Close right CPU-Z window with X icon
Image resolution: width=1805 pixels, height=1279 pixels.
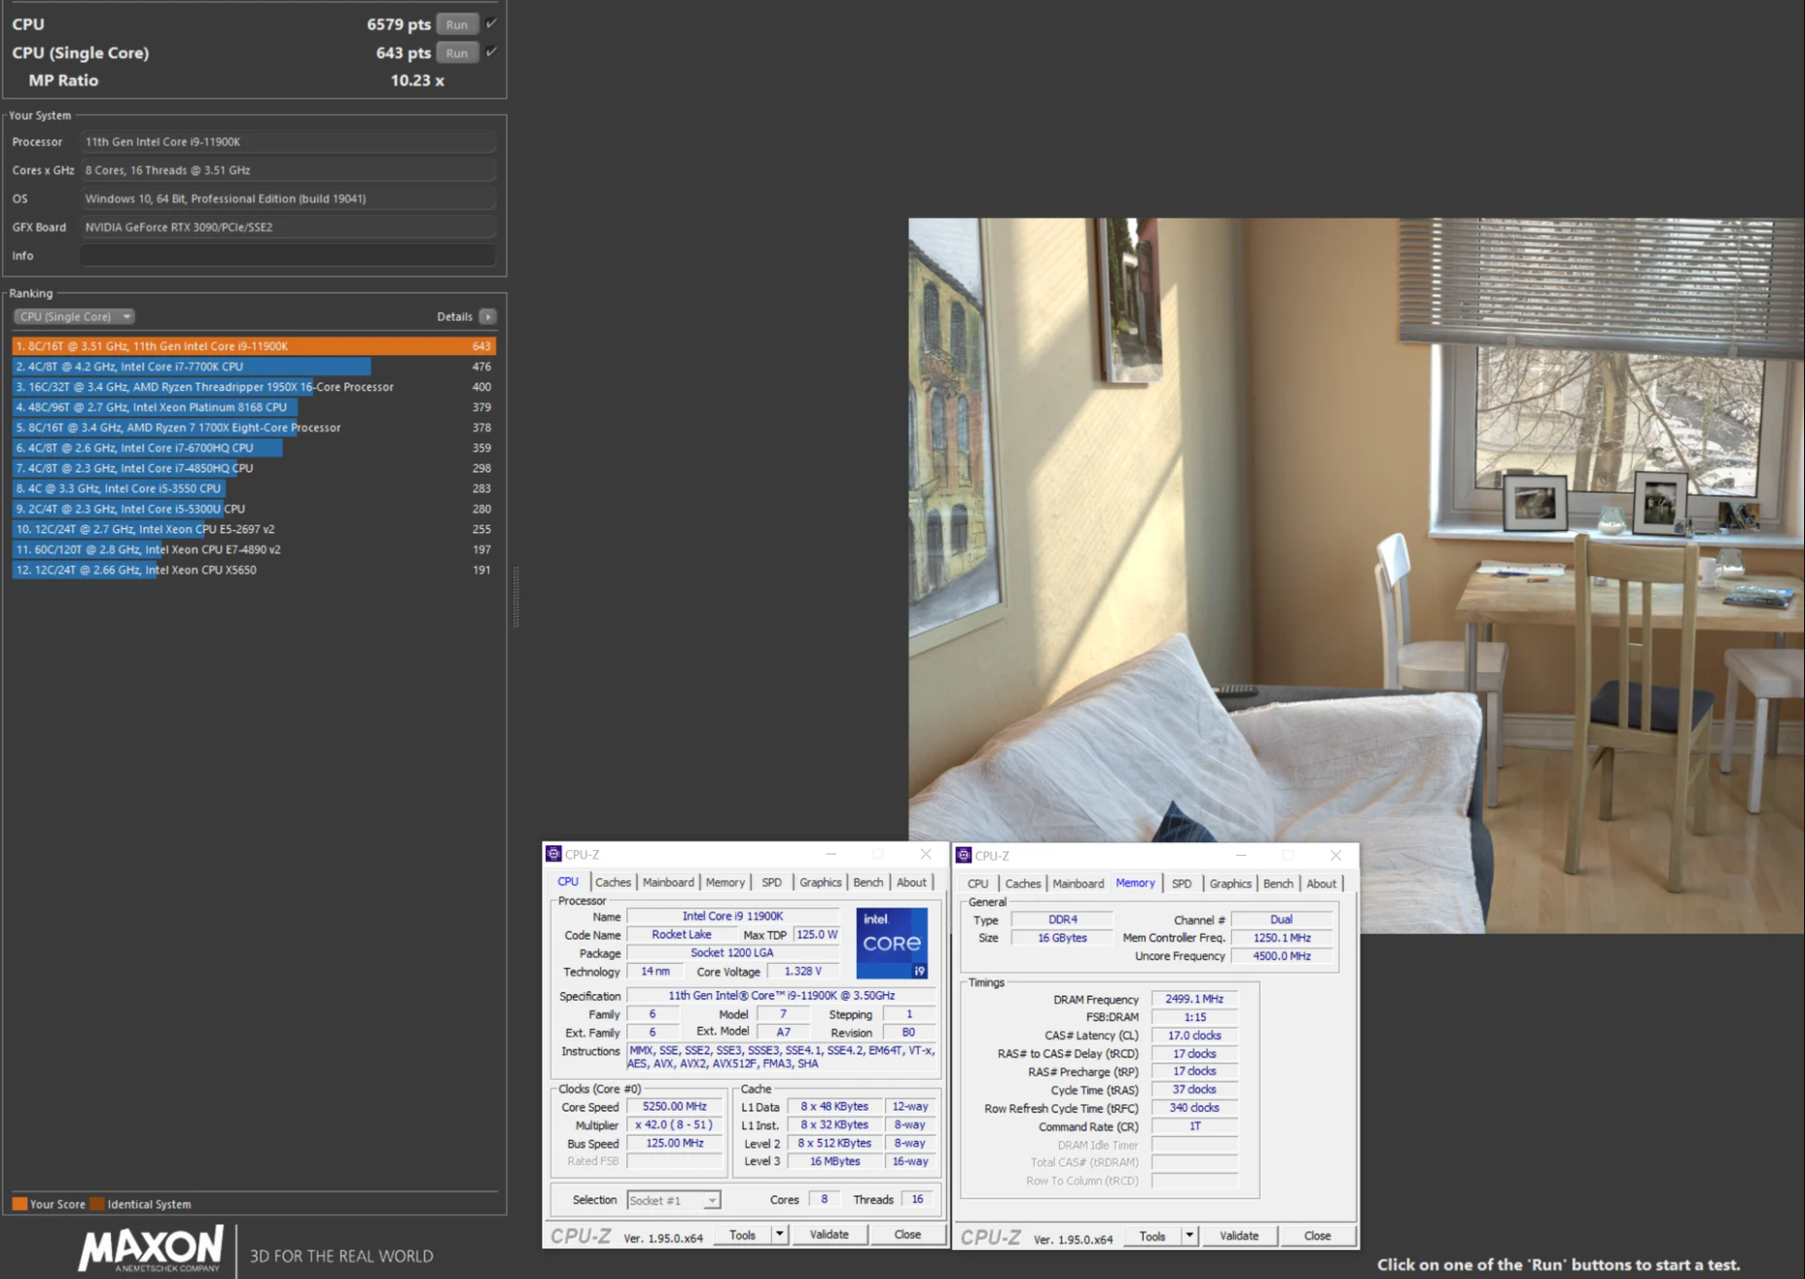(1336, 855)
